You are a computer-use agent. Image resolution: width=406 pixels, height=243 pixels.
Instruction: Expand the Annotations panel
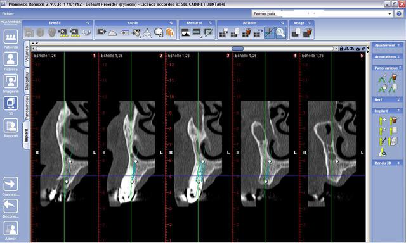click(x=388, y=56)
